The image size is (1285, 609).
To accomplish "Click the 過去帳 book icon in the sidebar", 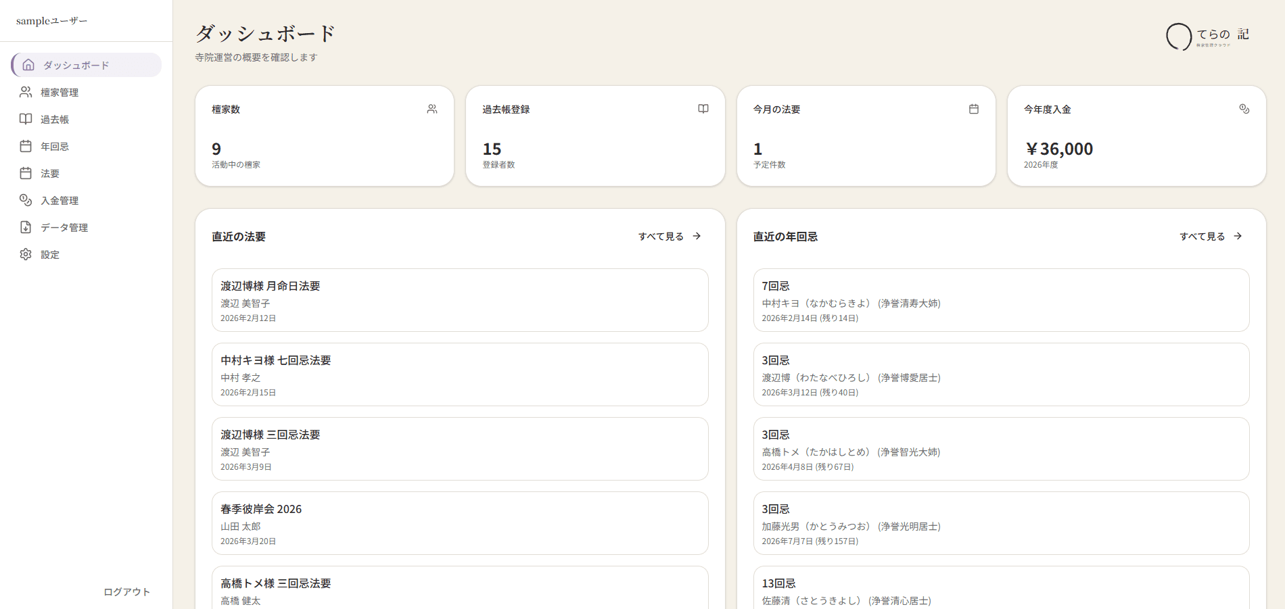I will click(26, 119).
